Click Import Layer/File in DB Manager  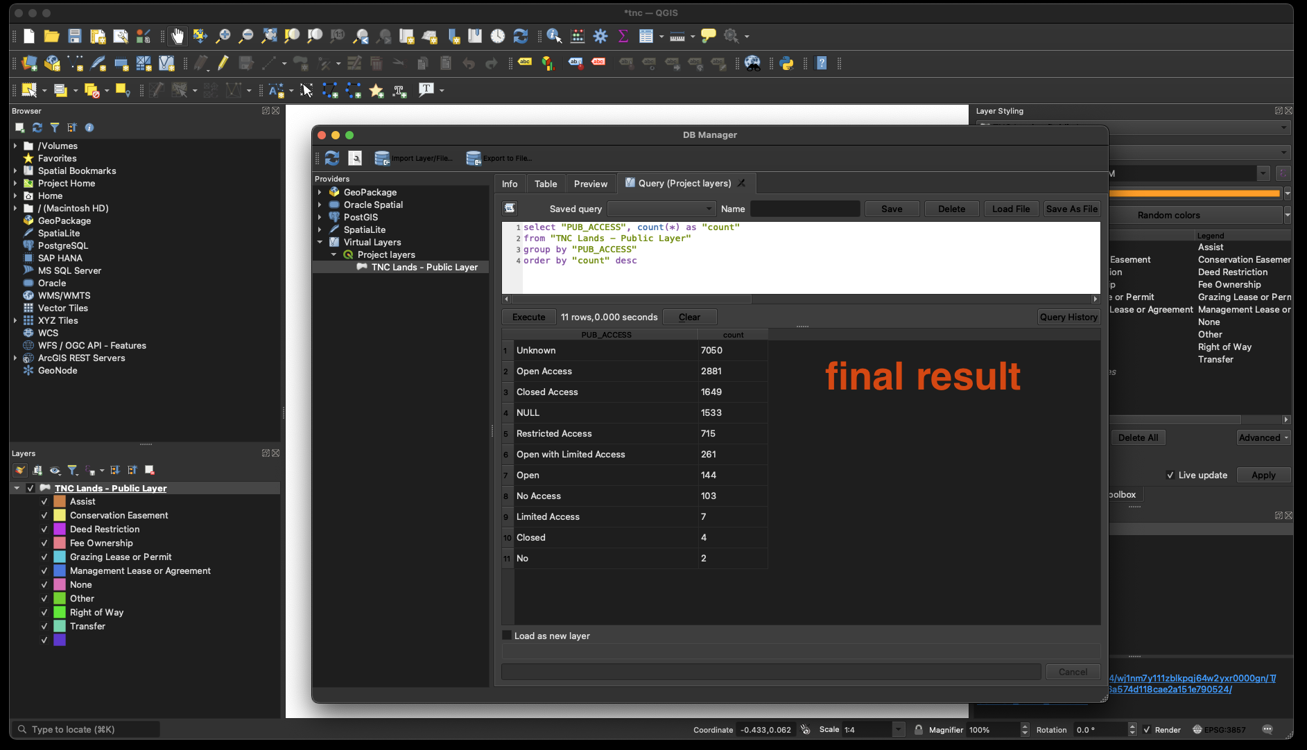tap(413, 158)
